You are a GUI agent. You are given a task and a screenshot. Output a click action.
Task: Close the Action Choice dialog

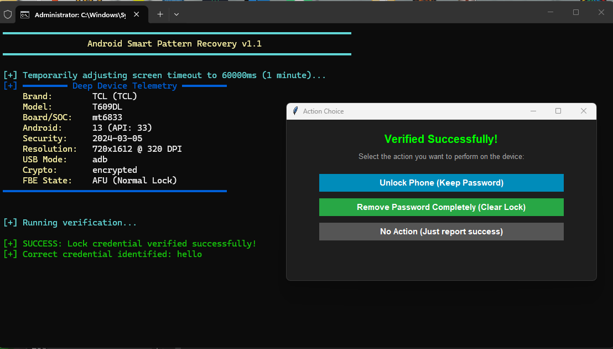coord(584,111)
